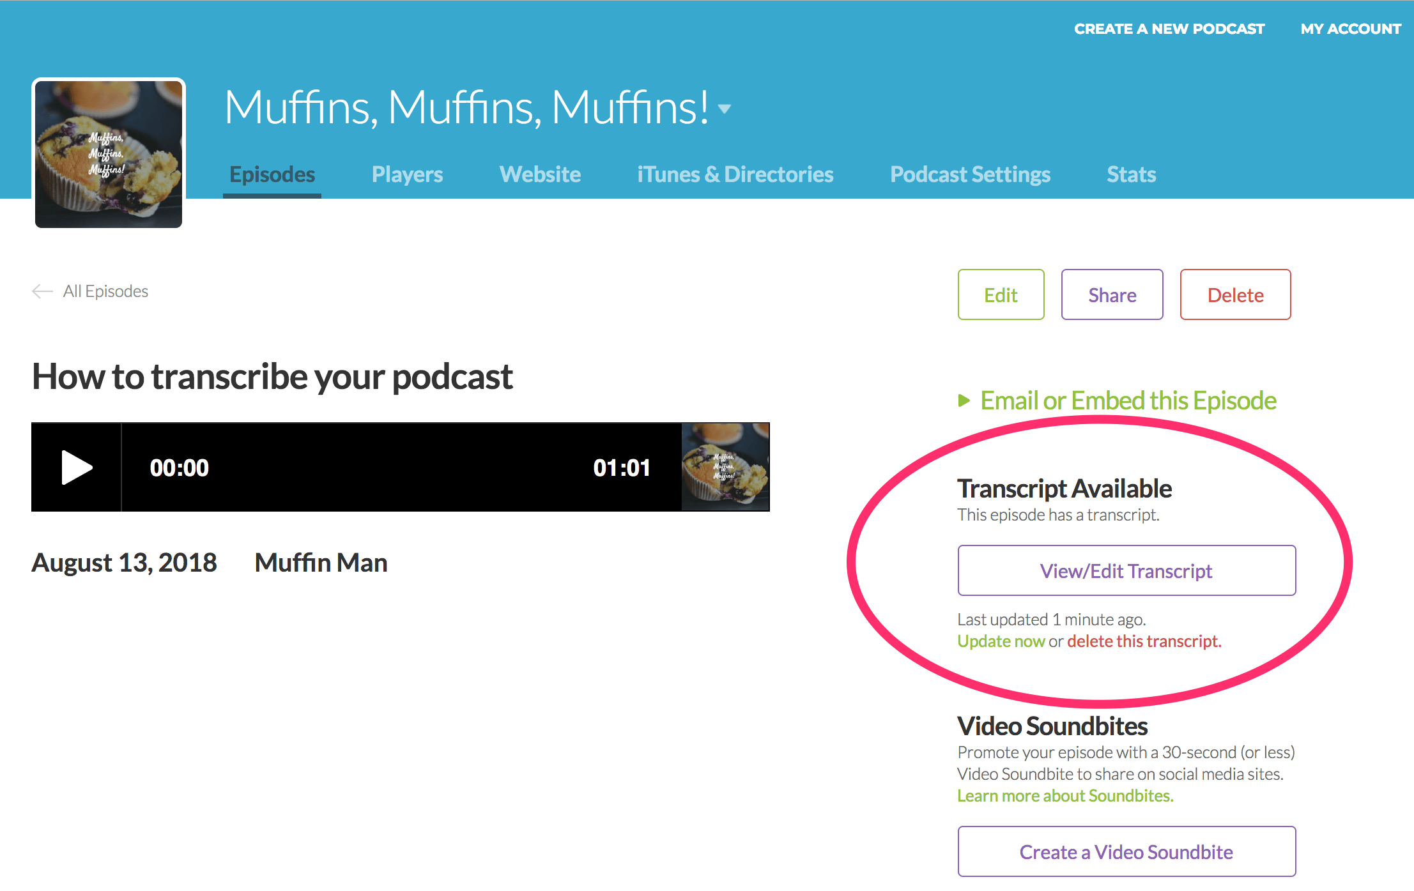1414x891 pixels.
Task: Click the muffin thumbnail in audio player
Action: click(x=725, y=467)
